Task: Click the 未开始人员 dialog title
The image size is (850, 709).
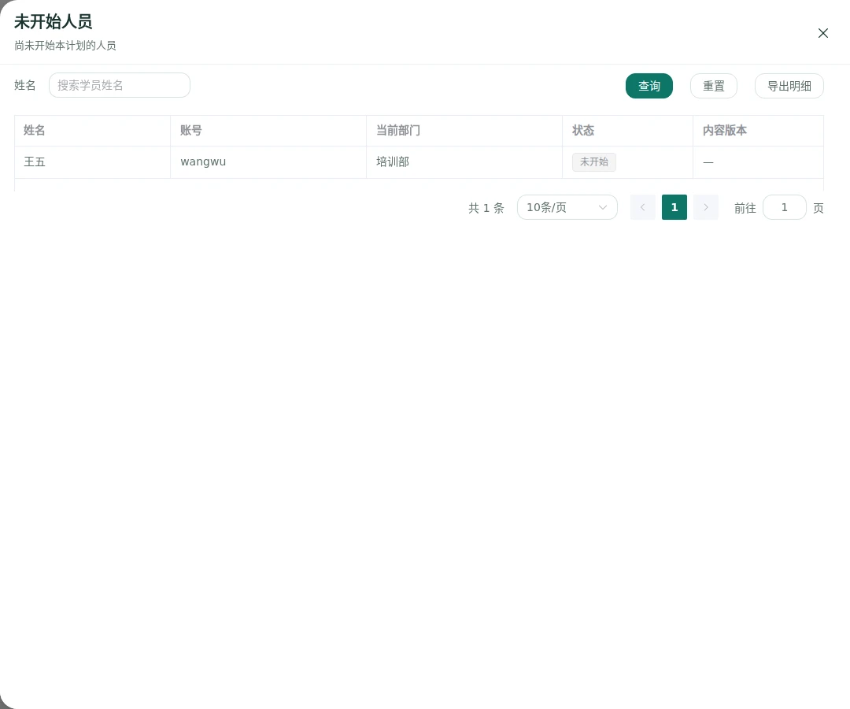Action: point(54,22)
